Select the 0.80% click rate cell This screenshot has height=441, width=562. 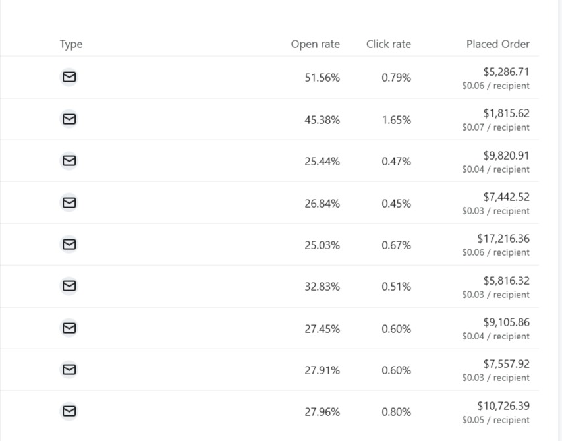[396, 412]
